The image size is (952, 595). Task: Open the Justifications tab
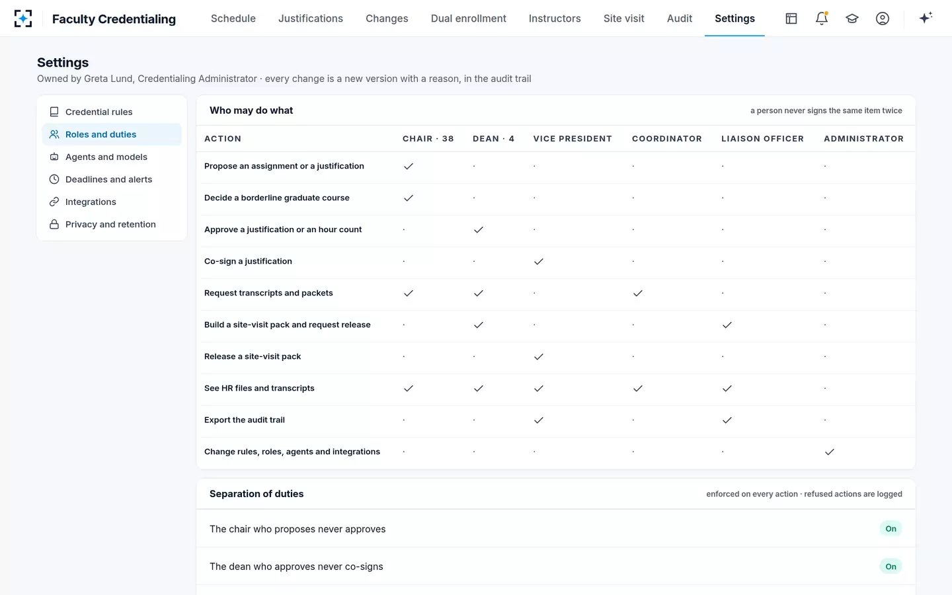click(311, 19)
